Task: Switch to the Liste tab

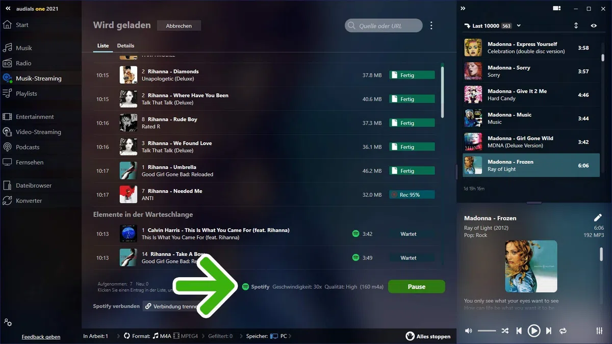Action: [103, 46]
